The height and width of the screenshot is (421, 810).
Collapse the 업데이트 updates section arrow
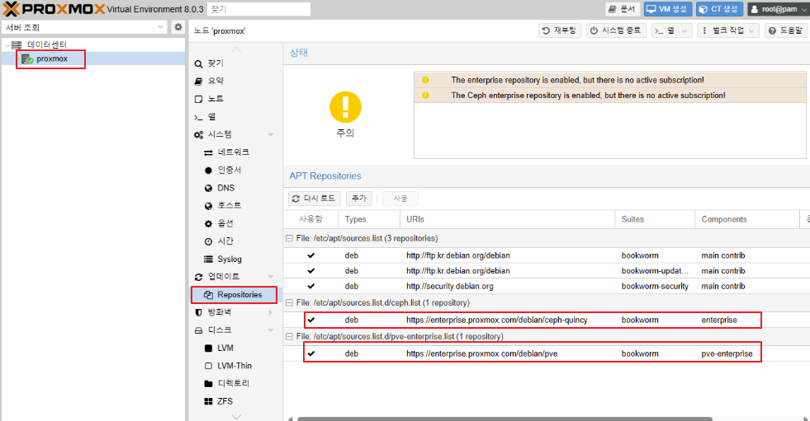click(271, 277)
